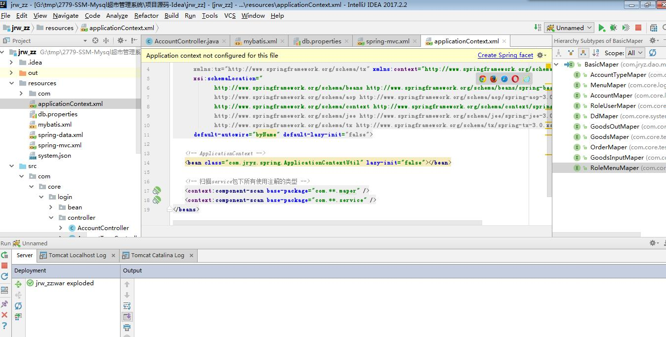
Task: Open applicationContext.xml in Chrome
Action: pos(483,78)
